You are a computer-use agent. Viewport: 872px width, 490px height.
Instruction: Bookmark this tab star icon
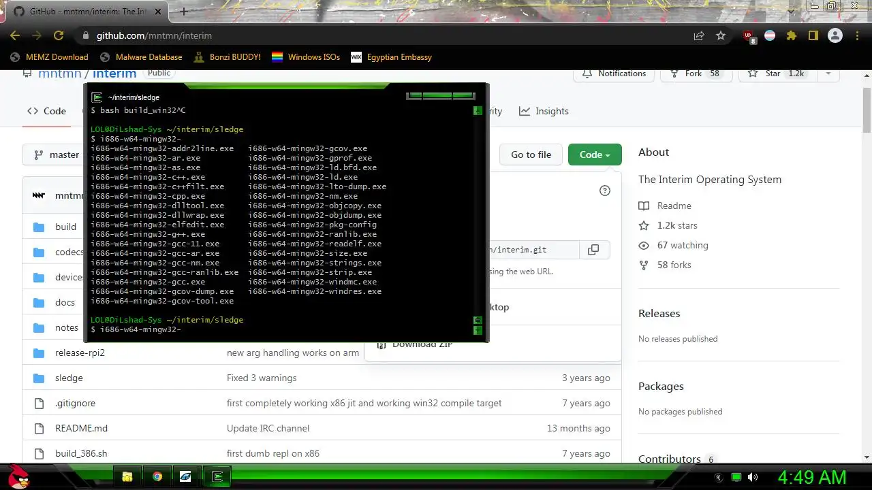point(721,35)
